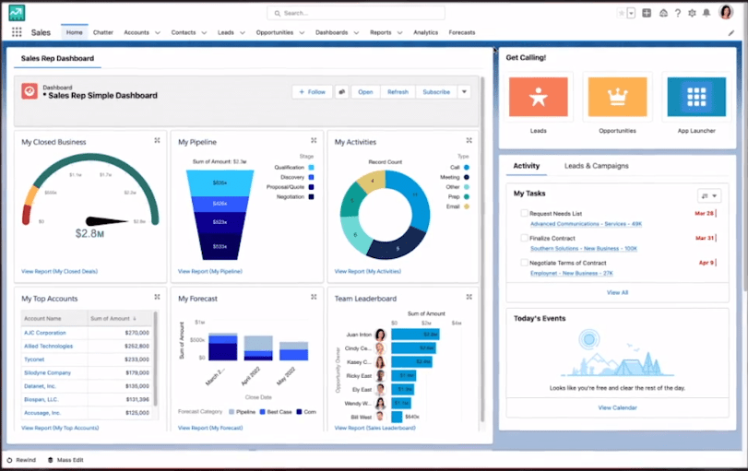Open the Dashboards tab dropdown chevron

[x=356, y=33]
